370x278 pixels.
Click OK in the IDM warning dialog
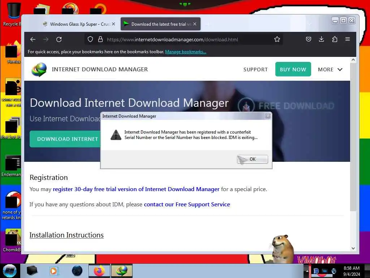coord(252,159)
